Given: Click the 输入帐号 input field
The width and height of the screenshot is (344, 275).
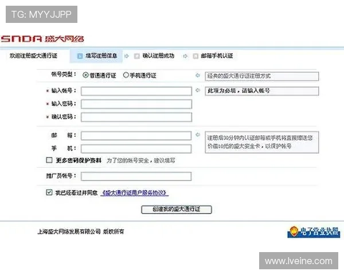Looking at the screenshot, I should coord(136,91).
